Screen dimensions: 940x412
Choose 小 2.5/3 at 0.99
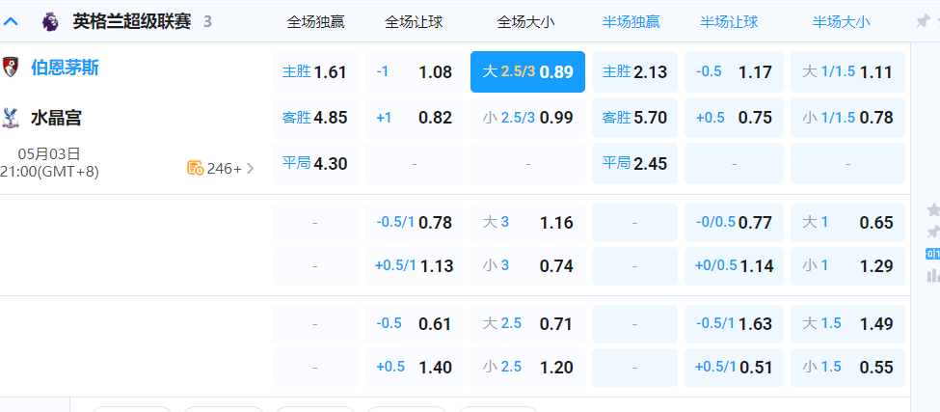tap(527, 118)
